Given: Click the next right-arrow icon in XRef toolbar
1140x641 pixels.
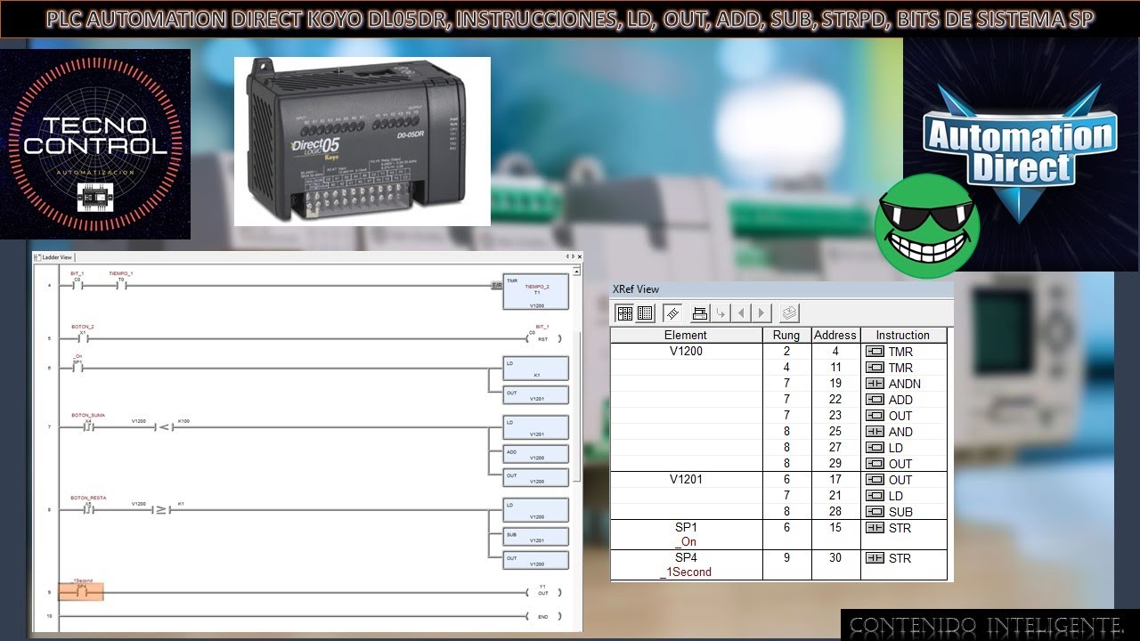Looking at the screenshot, I should click(761, 313).
